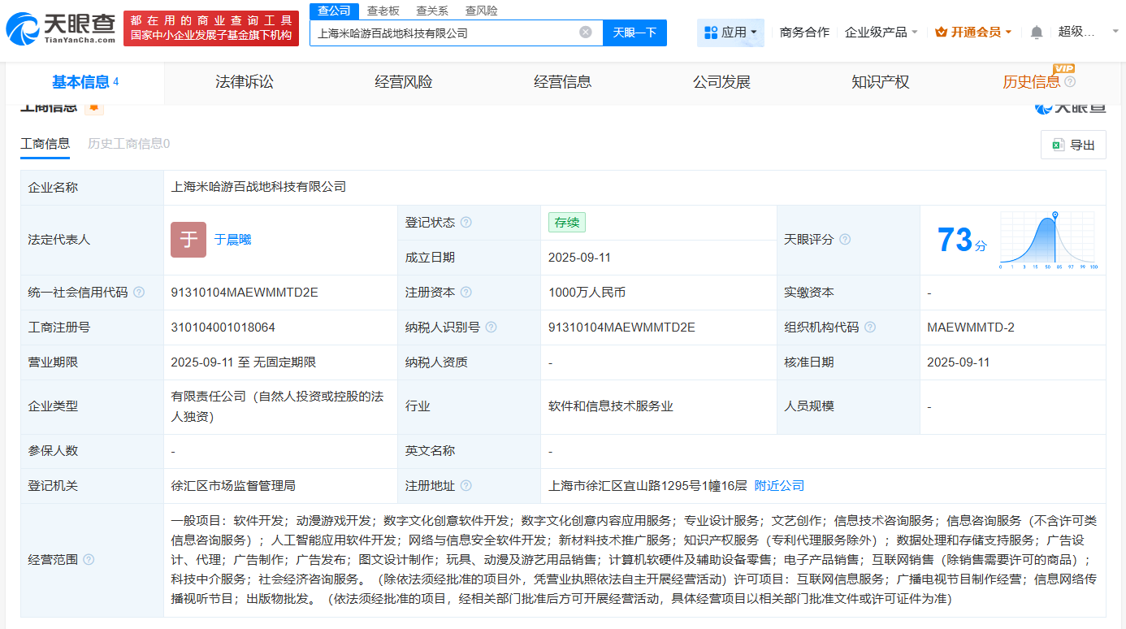This screenshot has width=1126, height=629.
Task: Click the 导出 export Excel icon
Action: [x=1059, y=144]
